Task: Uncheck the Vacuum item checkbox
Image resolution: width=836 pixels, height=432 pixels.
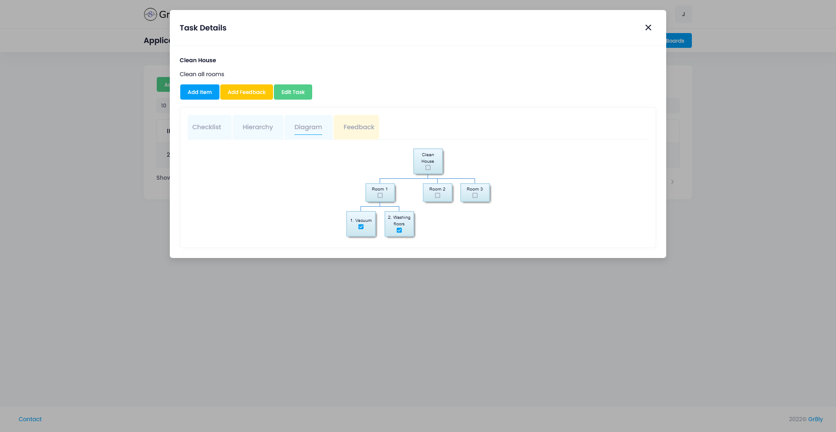Action: [x=361, y=227]
